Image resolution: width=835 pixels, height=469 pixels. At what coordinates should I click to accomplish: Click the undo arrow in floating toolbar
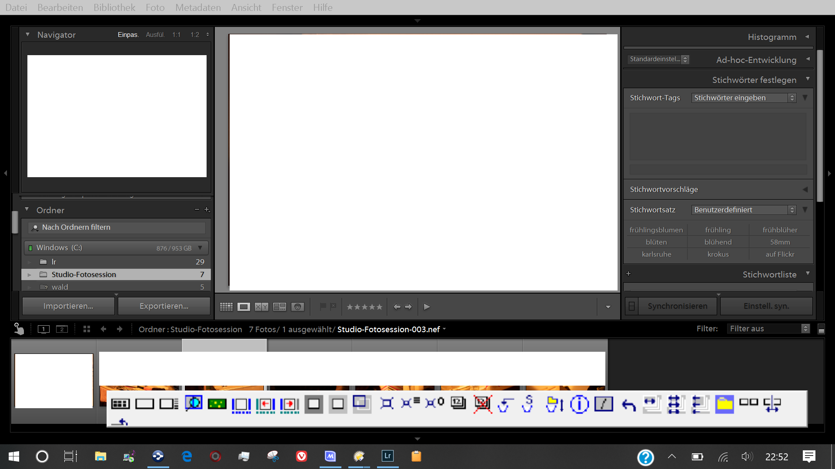628,405
